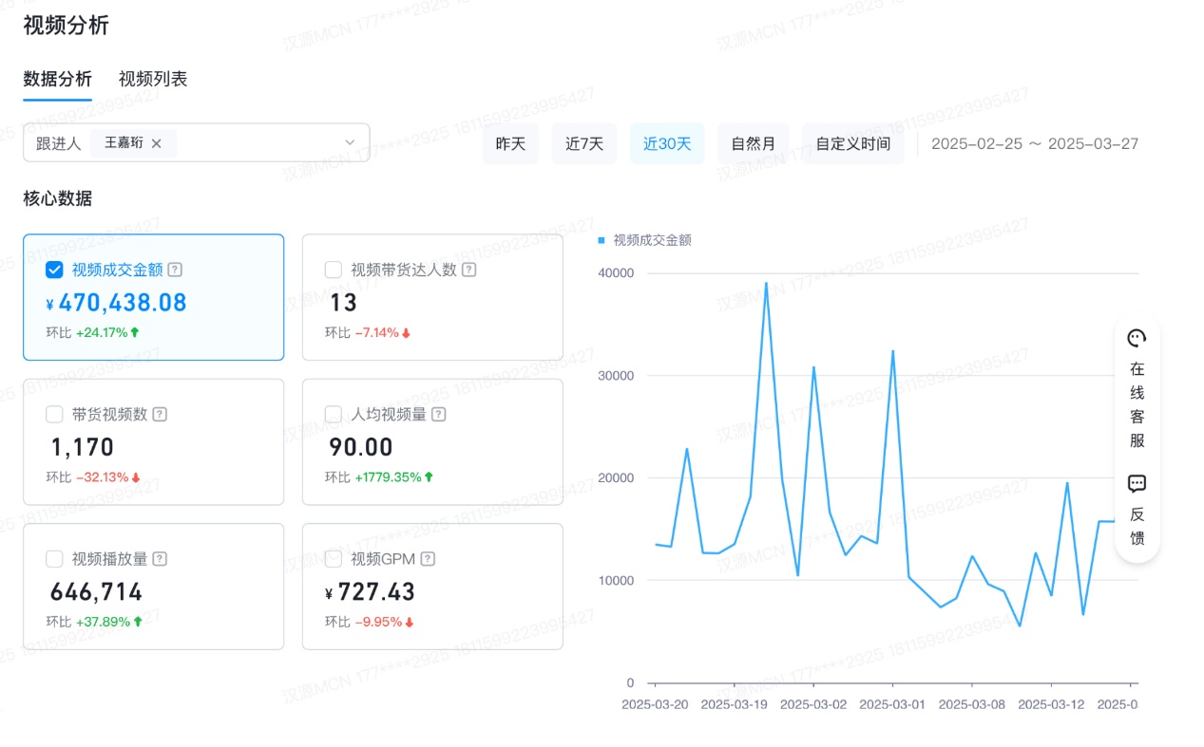Select the 近7天 time range button
The height and width of the screenshot is (747, 1204).
(584, 144)
